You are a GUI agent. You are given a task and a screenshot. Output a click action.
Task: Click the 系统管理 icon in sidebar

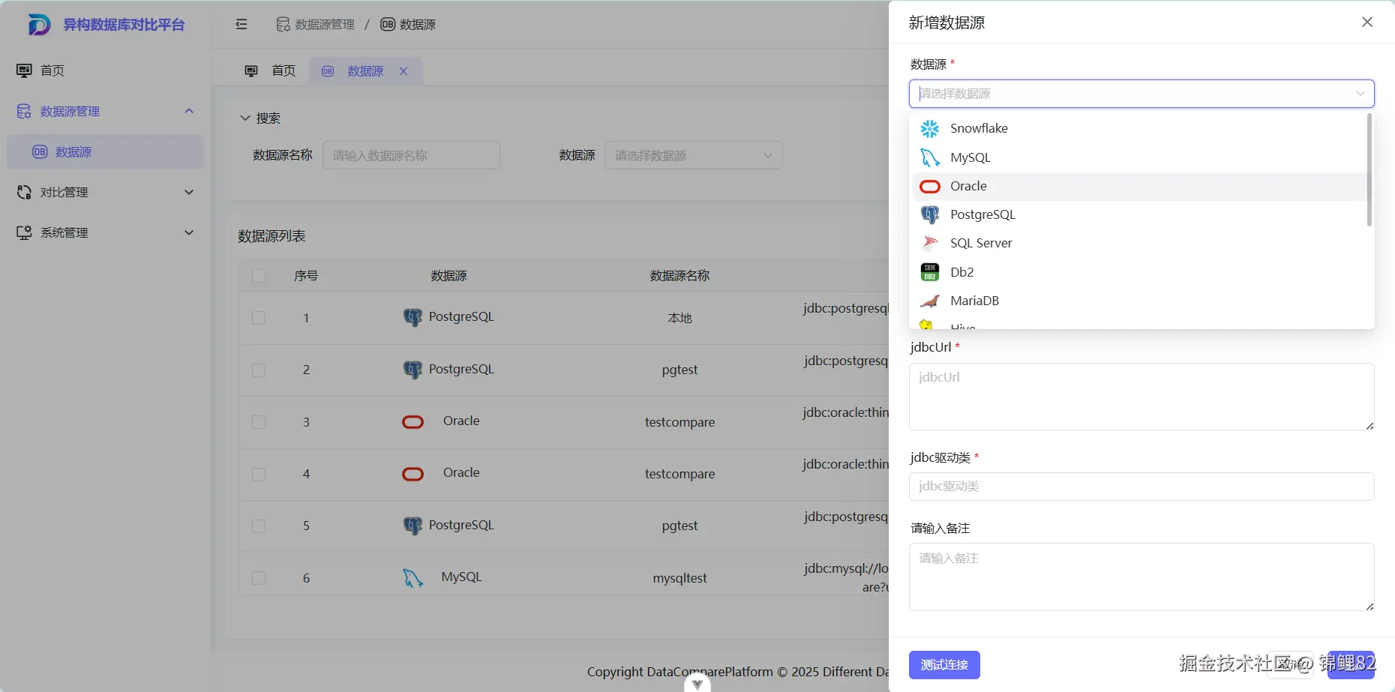point(24,233)
